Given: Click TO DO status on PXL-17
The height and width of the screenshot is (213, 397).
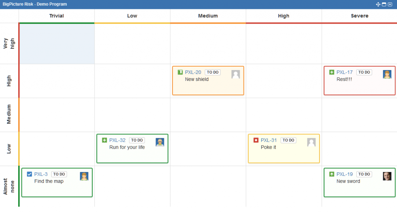Looking at the screenshot, I should click(364, 72).
